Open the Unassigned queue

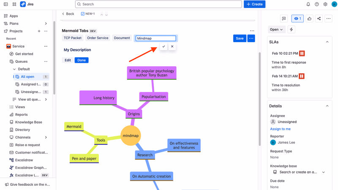[31, 92]
